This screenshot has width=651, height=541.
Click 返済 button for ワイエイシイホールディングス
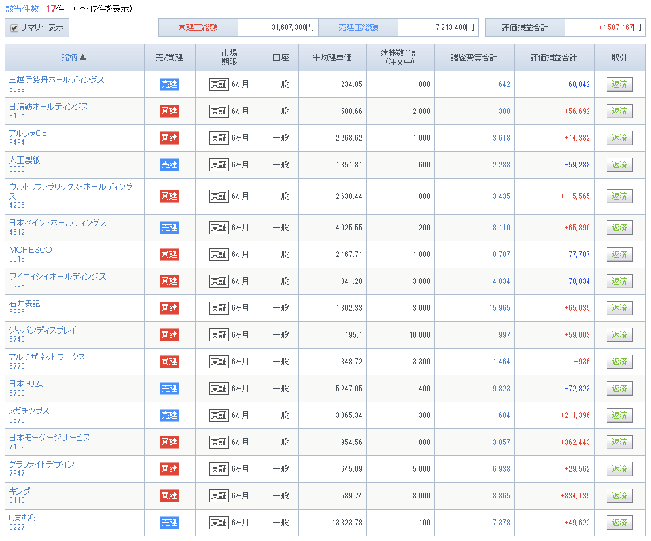coord(619,281)
